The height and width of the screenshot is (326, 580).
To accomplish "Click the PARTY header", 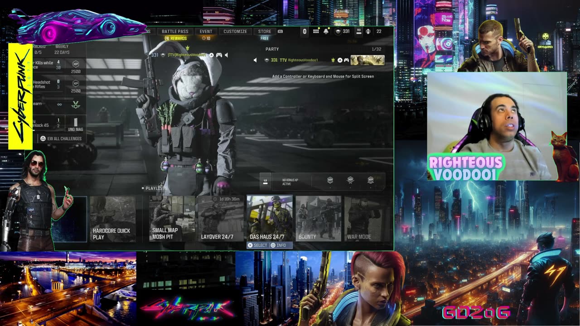I will 272,49.
